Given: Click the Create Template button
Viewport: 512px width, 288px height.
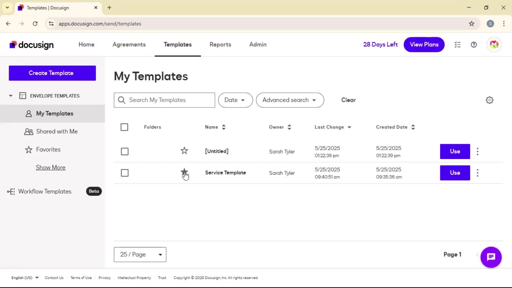Looking at the screenshot, I should click(52, 73).
